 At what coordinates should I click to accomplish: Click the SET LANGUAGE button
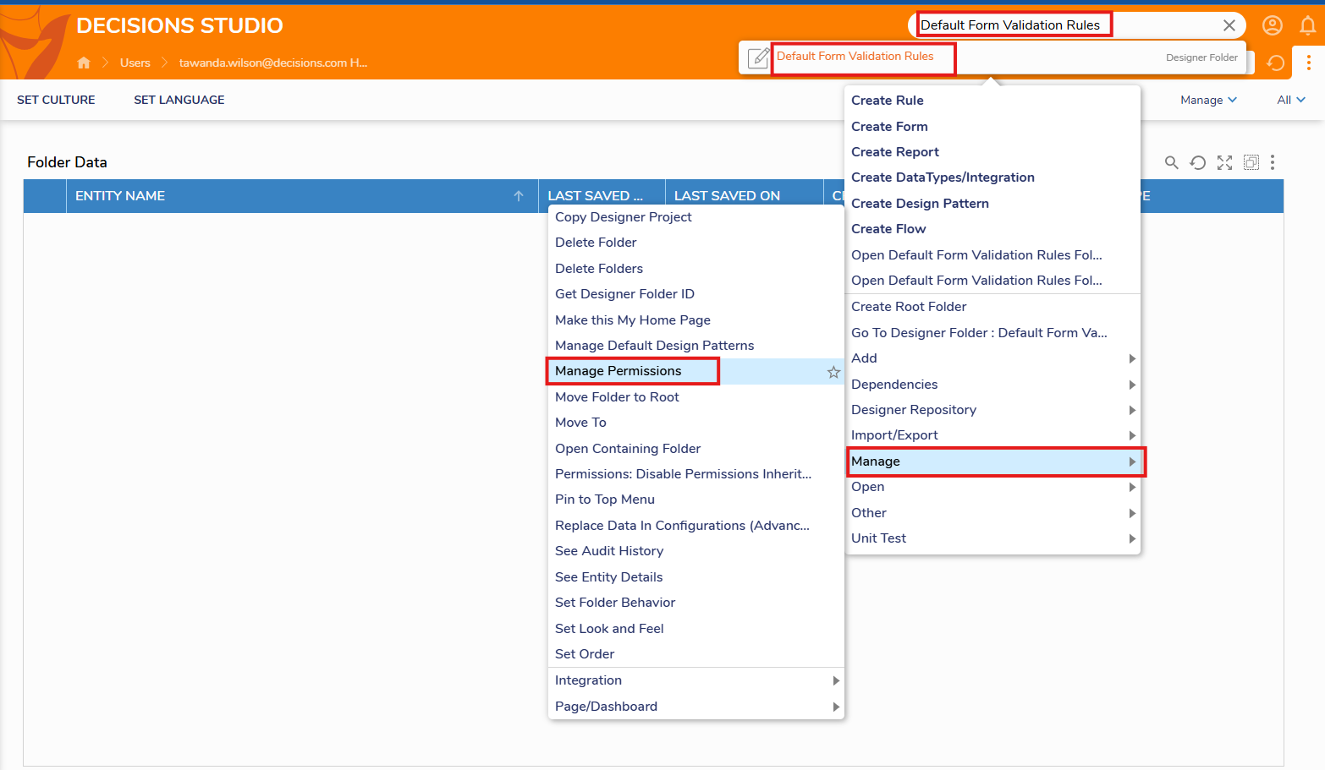click(x=179, y=100)
